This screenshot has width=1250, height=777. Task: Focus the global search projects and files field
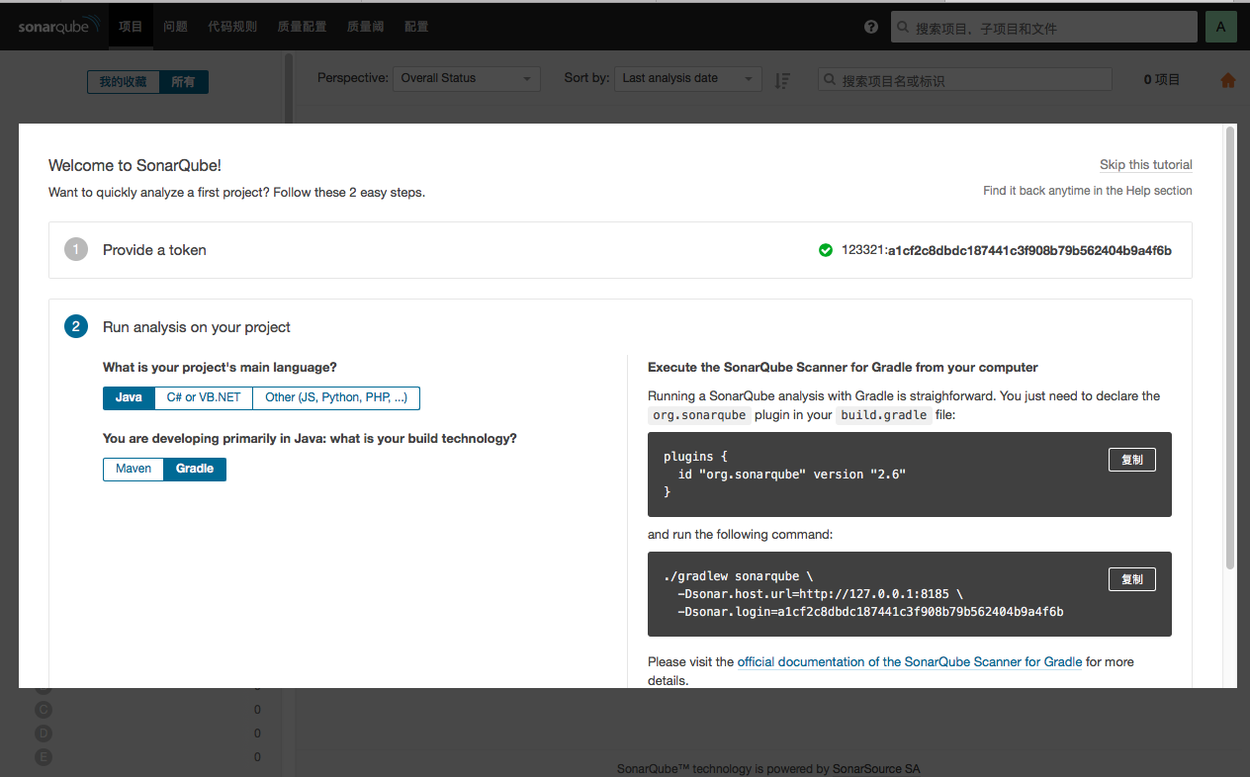1043,28
